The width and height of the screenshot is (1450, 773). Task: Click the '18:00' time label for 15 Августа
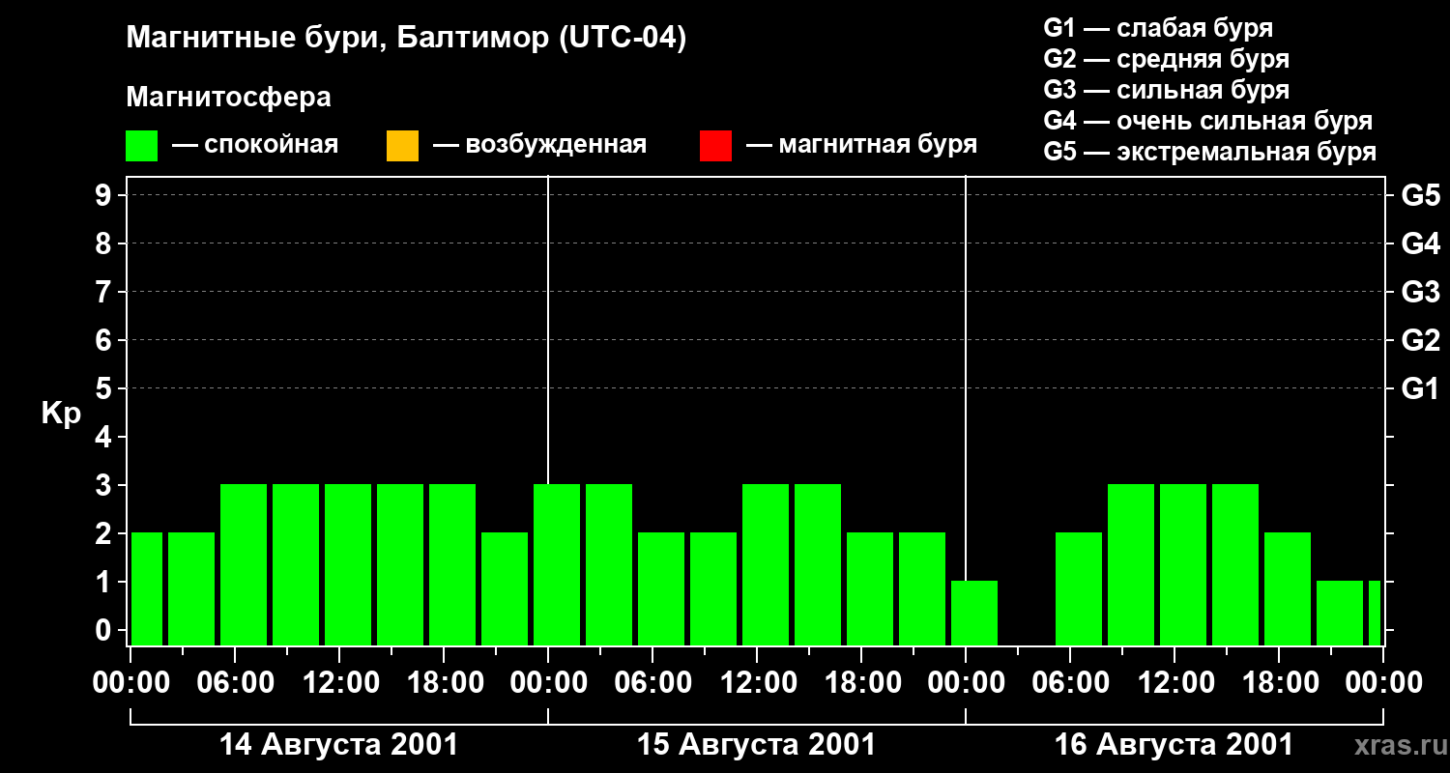[x=861, y=682]
